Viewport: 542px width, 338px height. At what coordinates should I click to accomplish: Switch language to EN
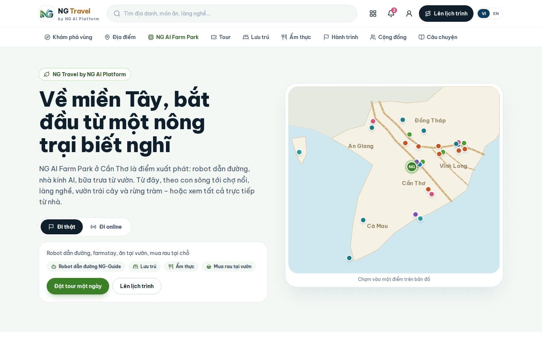click(x=496, y=14)
